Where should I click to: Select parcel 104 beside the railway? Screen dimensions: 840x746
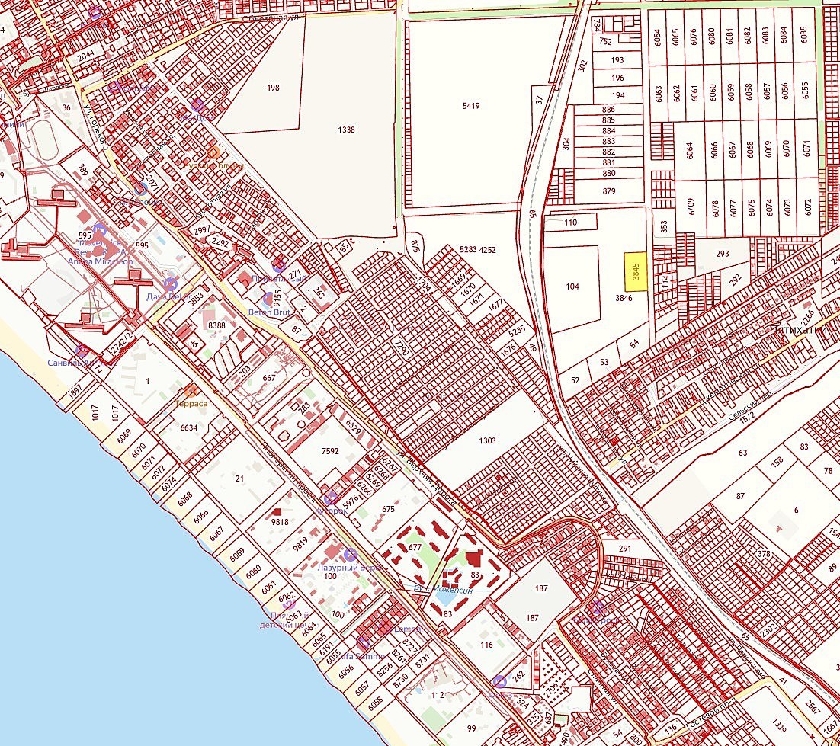point(573,287)
